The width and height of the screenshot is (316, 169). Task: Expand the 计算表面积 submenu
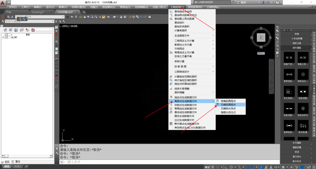192,30
